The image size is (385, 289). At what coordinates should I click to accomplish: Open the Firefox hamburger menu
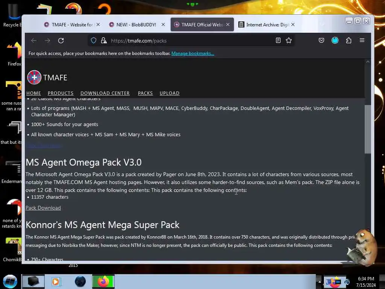(x=362, y=40)
